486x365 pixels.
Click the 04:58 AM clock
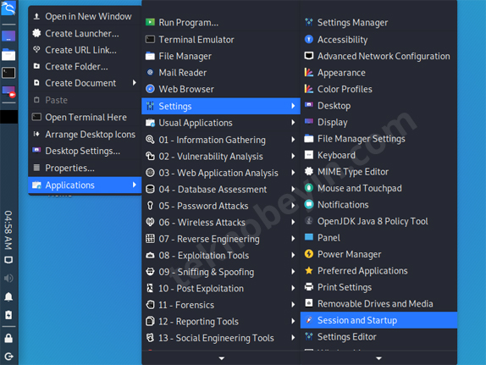pos(8,230)
